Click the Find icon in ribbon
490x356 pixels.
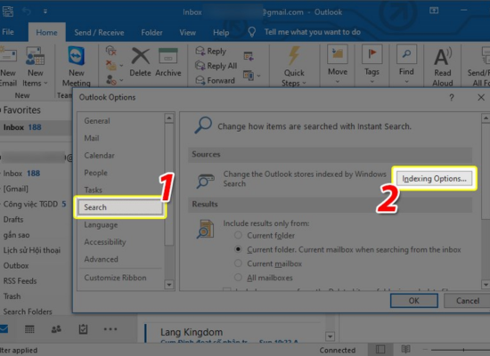[x=406, y=54]
